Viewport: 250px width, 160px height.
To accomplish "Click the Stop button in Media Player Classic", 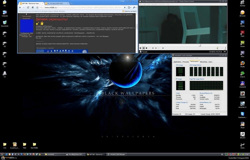I will click(146, 48).
